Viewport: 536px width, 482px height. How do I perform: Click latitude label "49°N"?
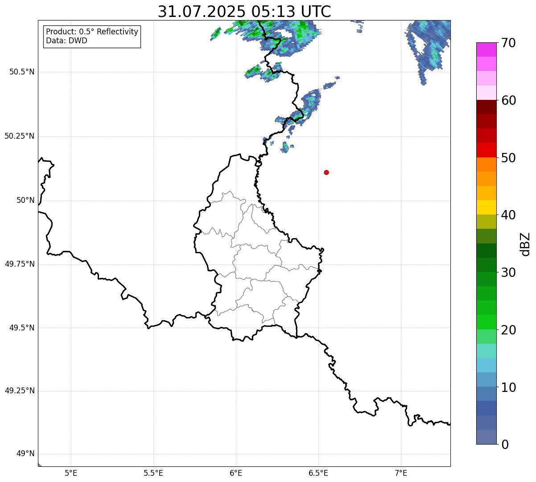[25, 454]
